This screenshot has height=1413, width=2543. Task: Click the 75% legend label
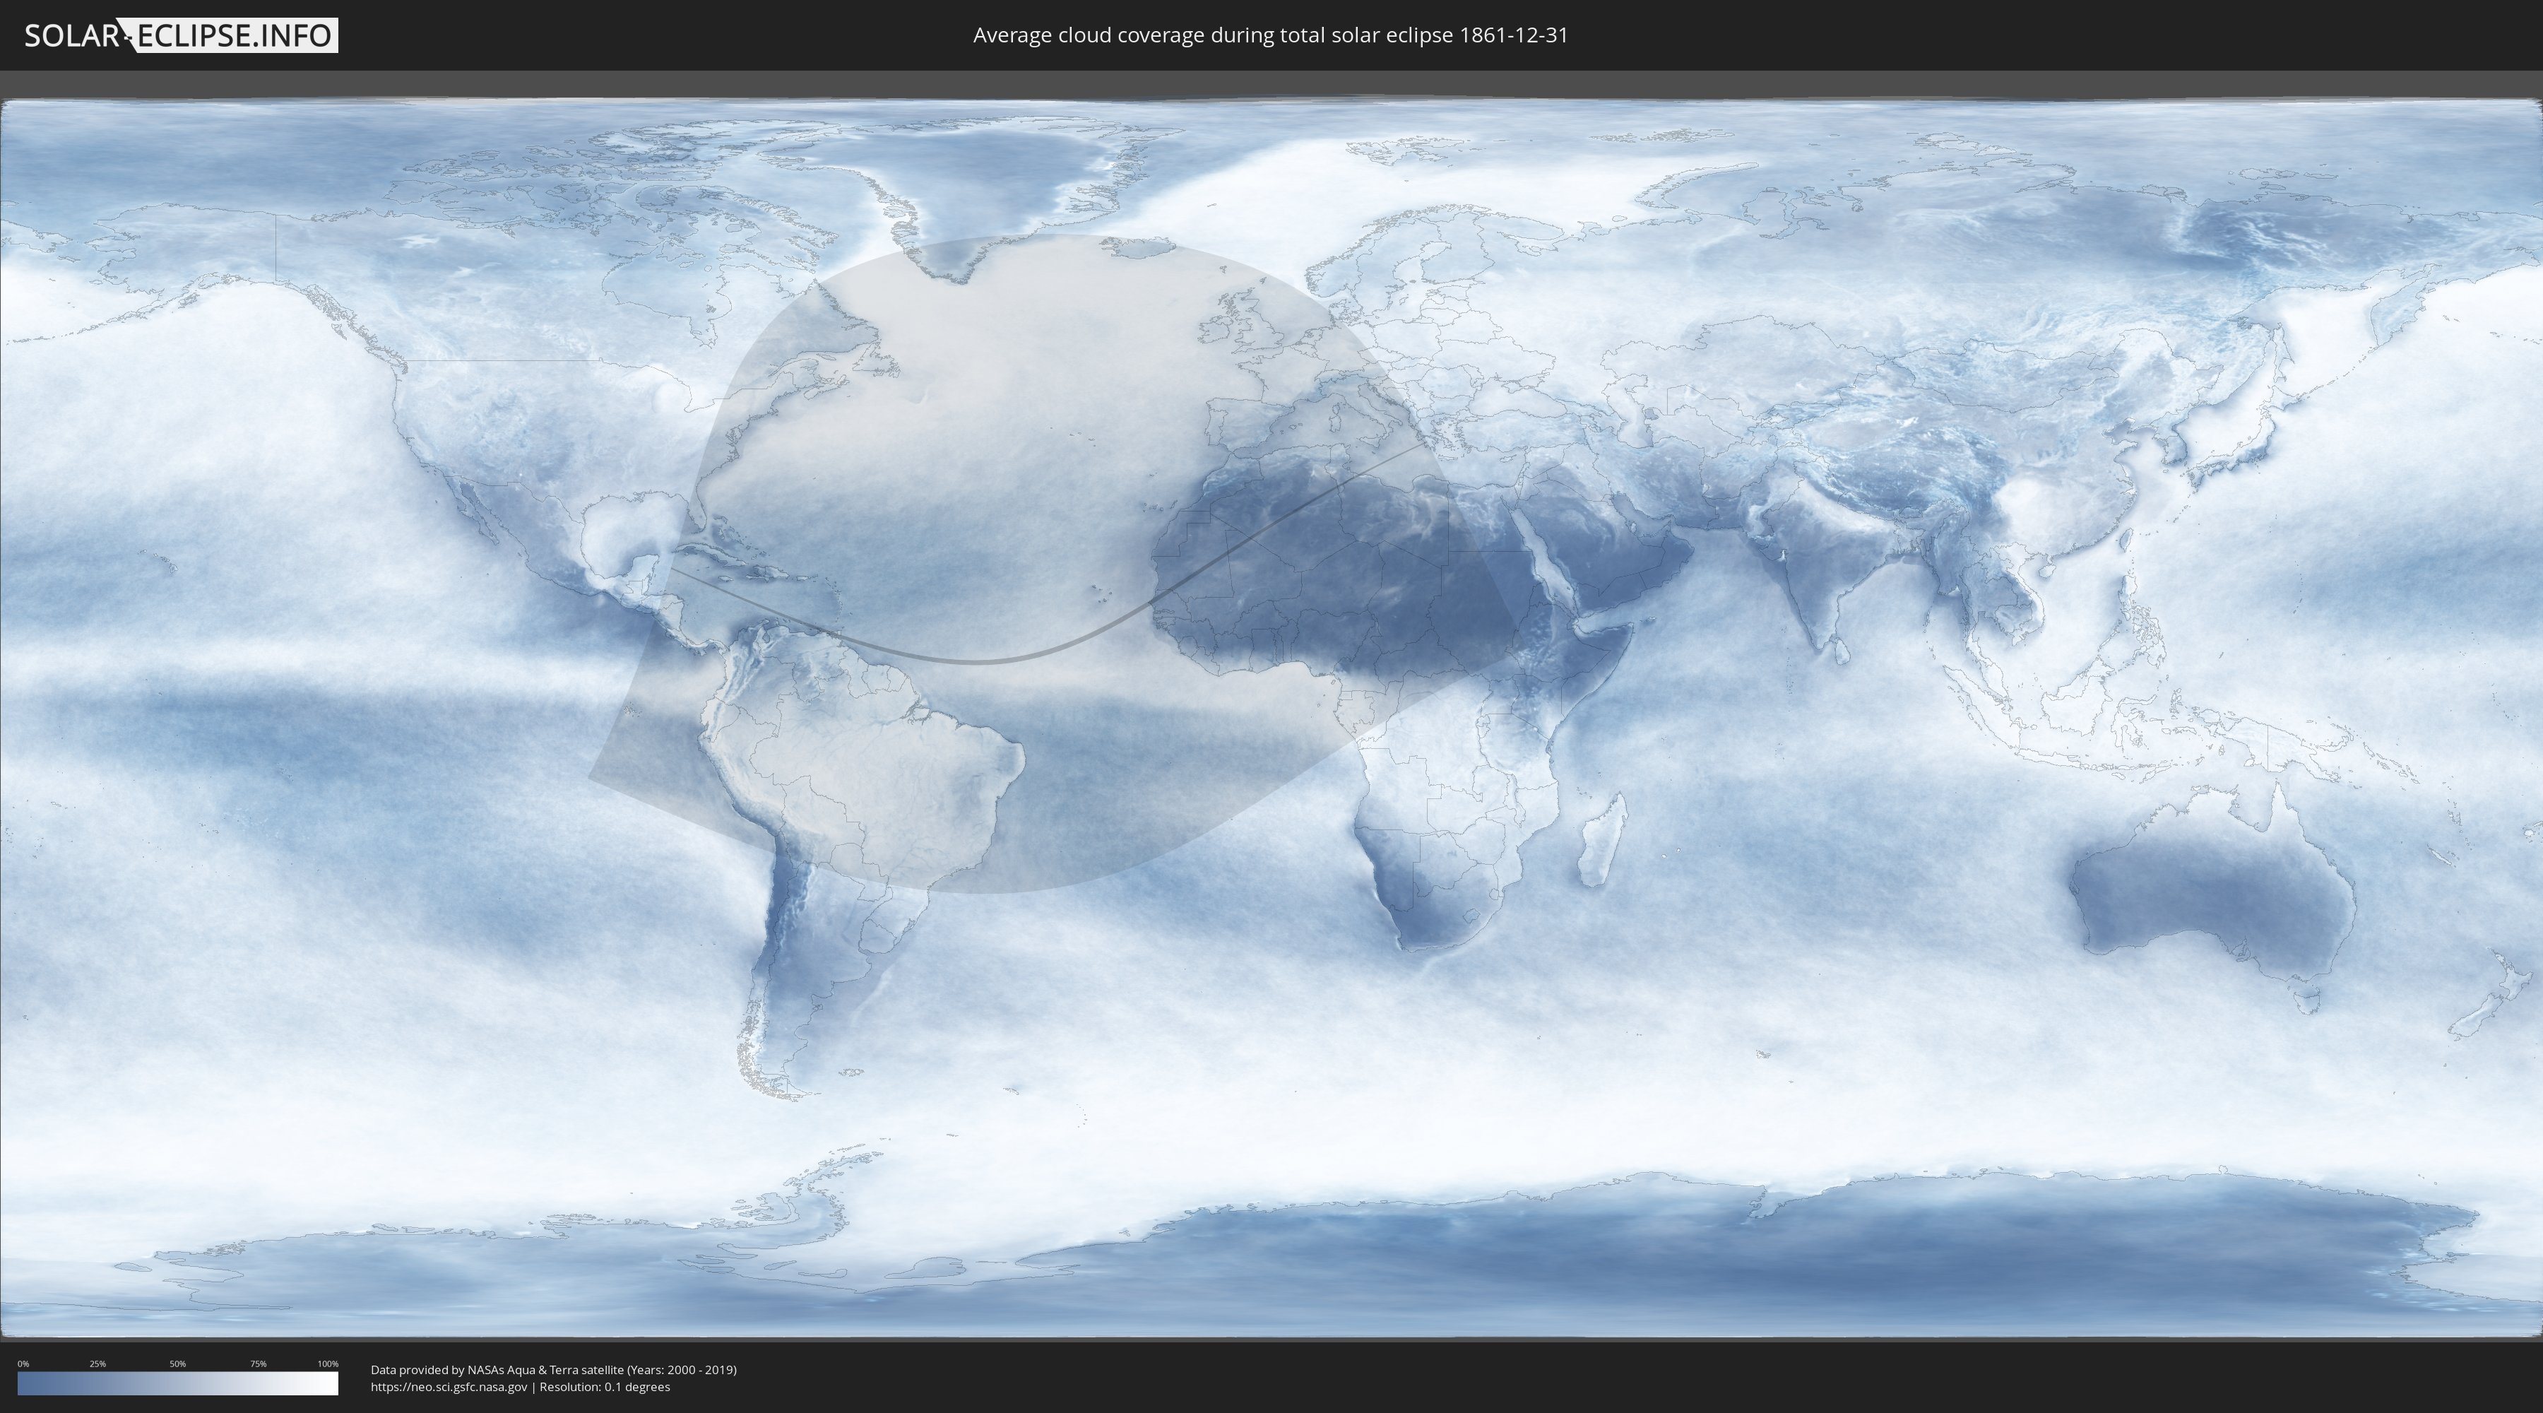(x=258, y=1364)
